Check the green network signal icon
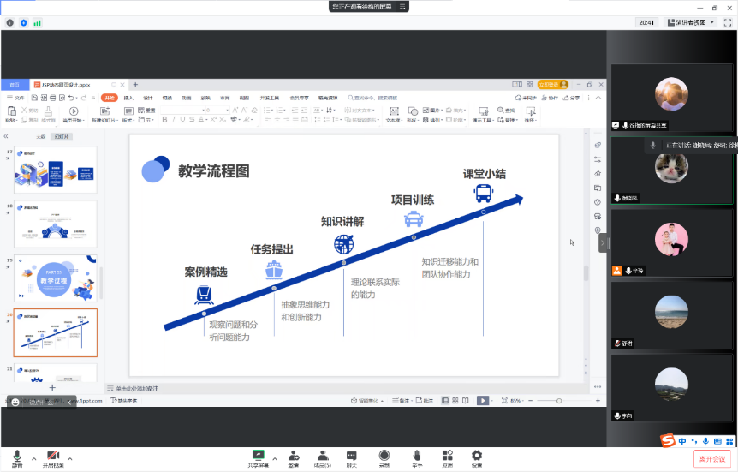This screenshot has width=738, height=472. pos(37,22)
